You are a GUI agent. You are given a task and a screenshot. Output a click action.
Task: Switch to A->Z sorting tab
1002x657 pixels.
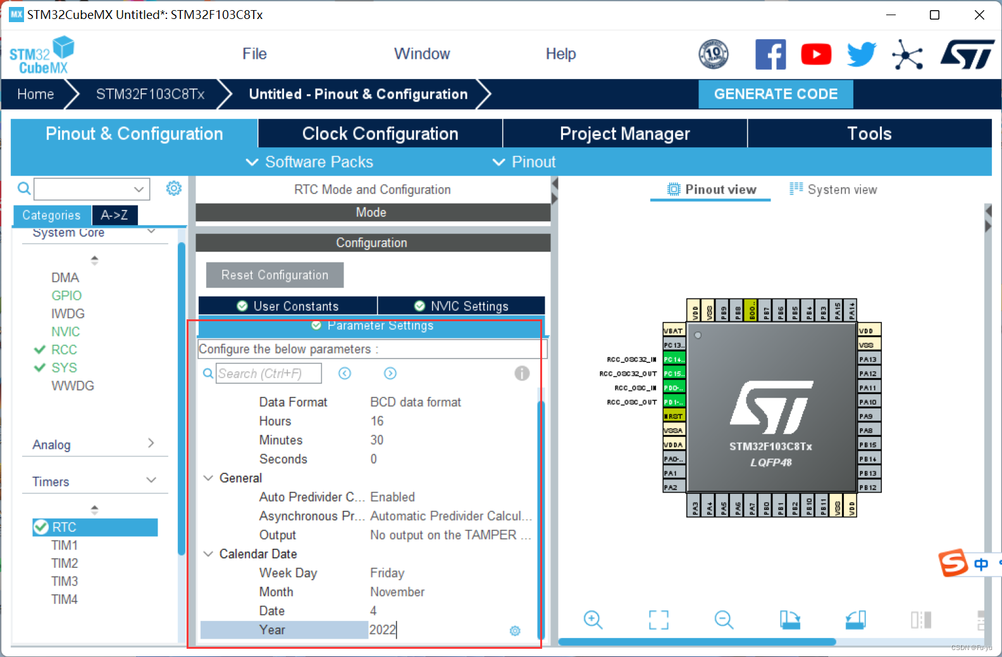(114, 215)
